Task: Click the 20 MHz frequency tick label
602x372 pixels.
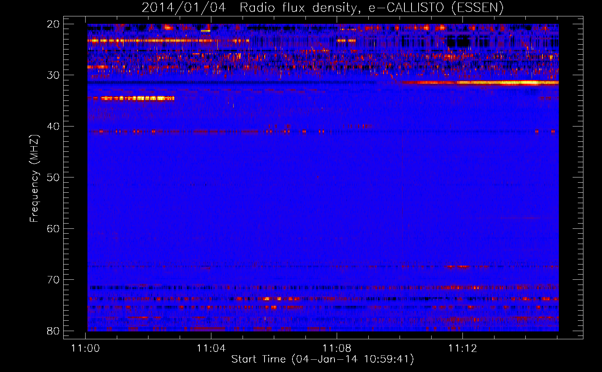Action: (x=53, y=24)
